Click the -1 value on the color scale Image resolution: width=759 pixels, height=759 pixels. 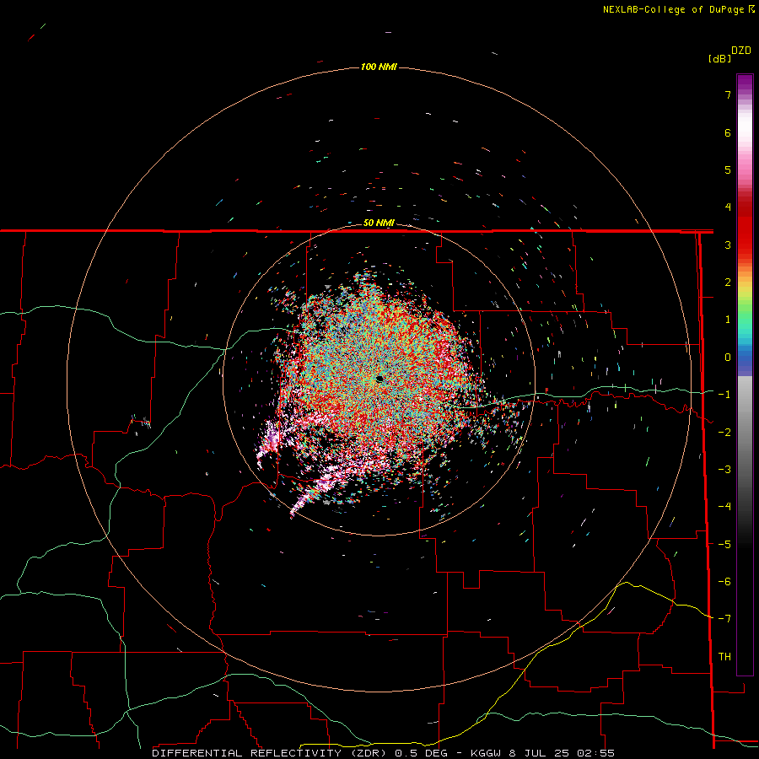click(724, 395)
